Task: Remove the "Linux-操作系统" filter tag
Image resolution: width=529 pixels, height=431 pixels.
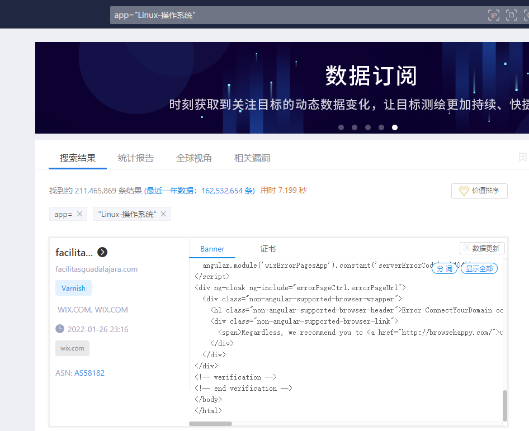Action: click(x=163, y=214)
